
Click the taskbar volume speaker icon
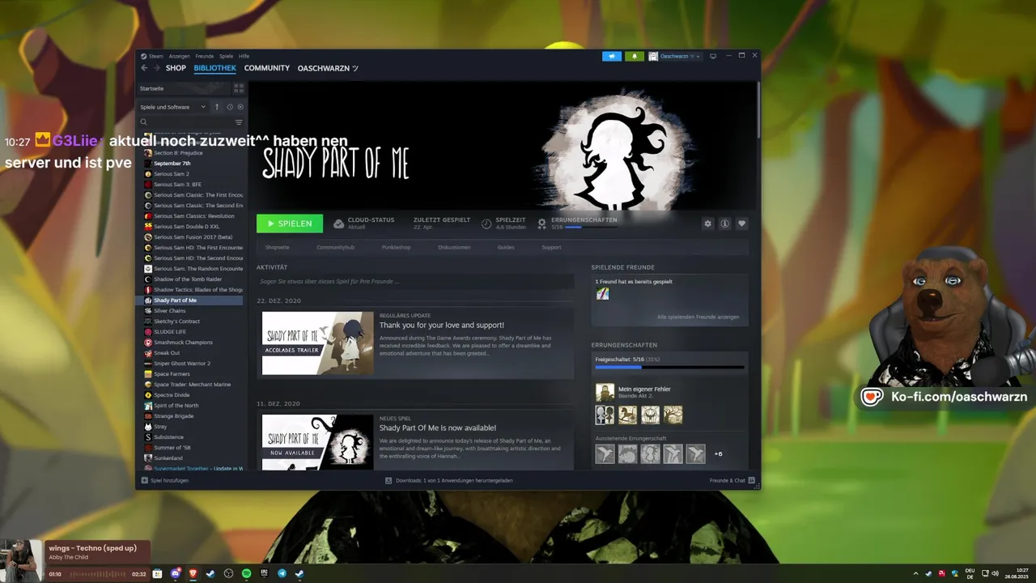[x=995, y=573]
